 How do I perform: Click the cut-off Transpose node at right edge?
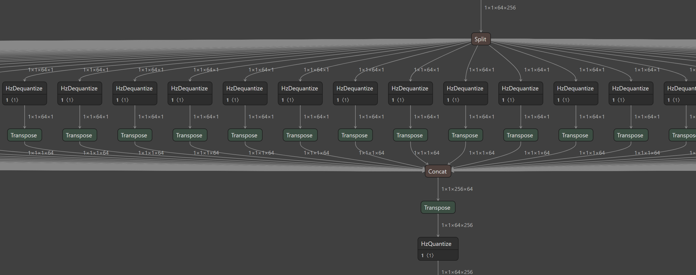(683, 135)
